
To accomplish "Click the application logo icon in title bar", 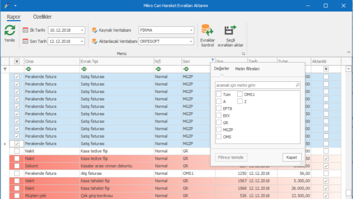I will [x=7, y=6].
